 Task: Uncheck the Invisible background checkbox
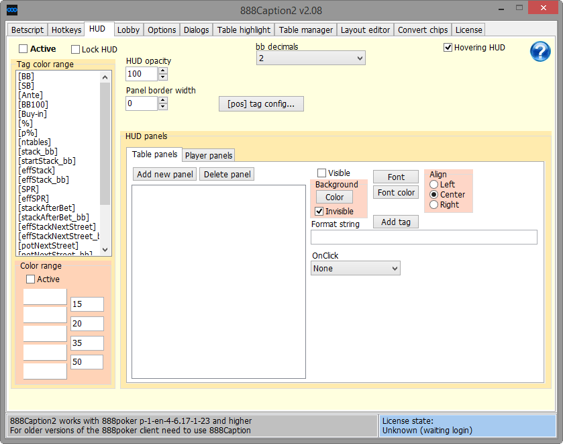point(319,211)
